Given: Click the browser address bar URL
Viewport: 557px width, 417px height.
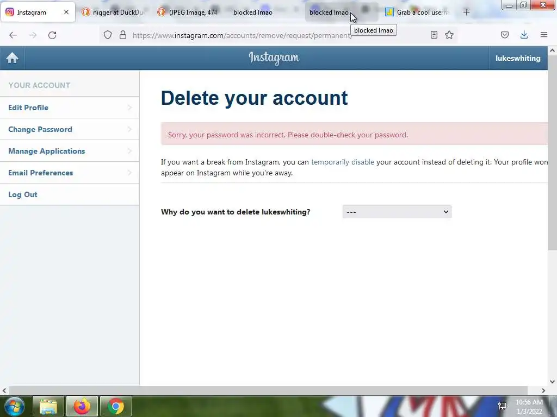Looking at the screenshot, I should pyautogui.click(x=242, y=35).
